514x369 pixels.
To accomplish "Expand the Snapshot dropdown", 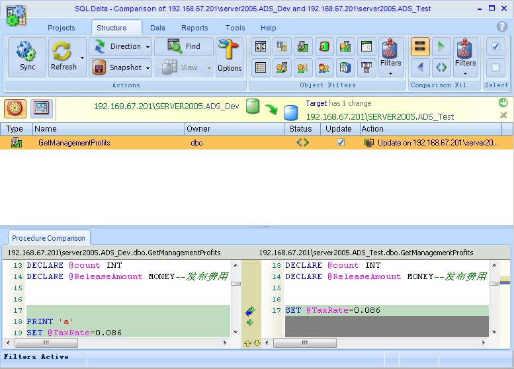I will pos(147,67).
